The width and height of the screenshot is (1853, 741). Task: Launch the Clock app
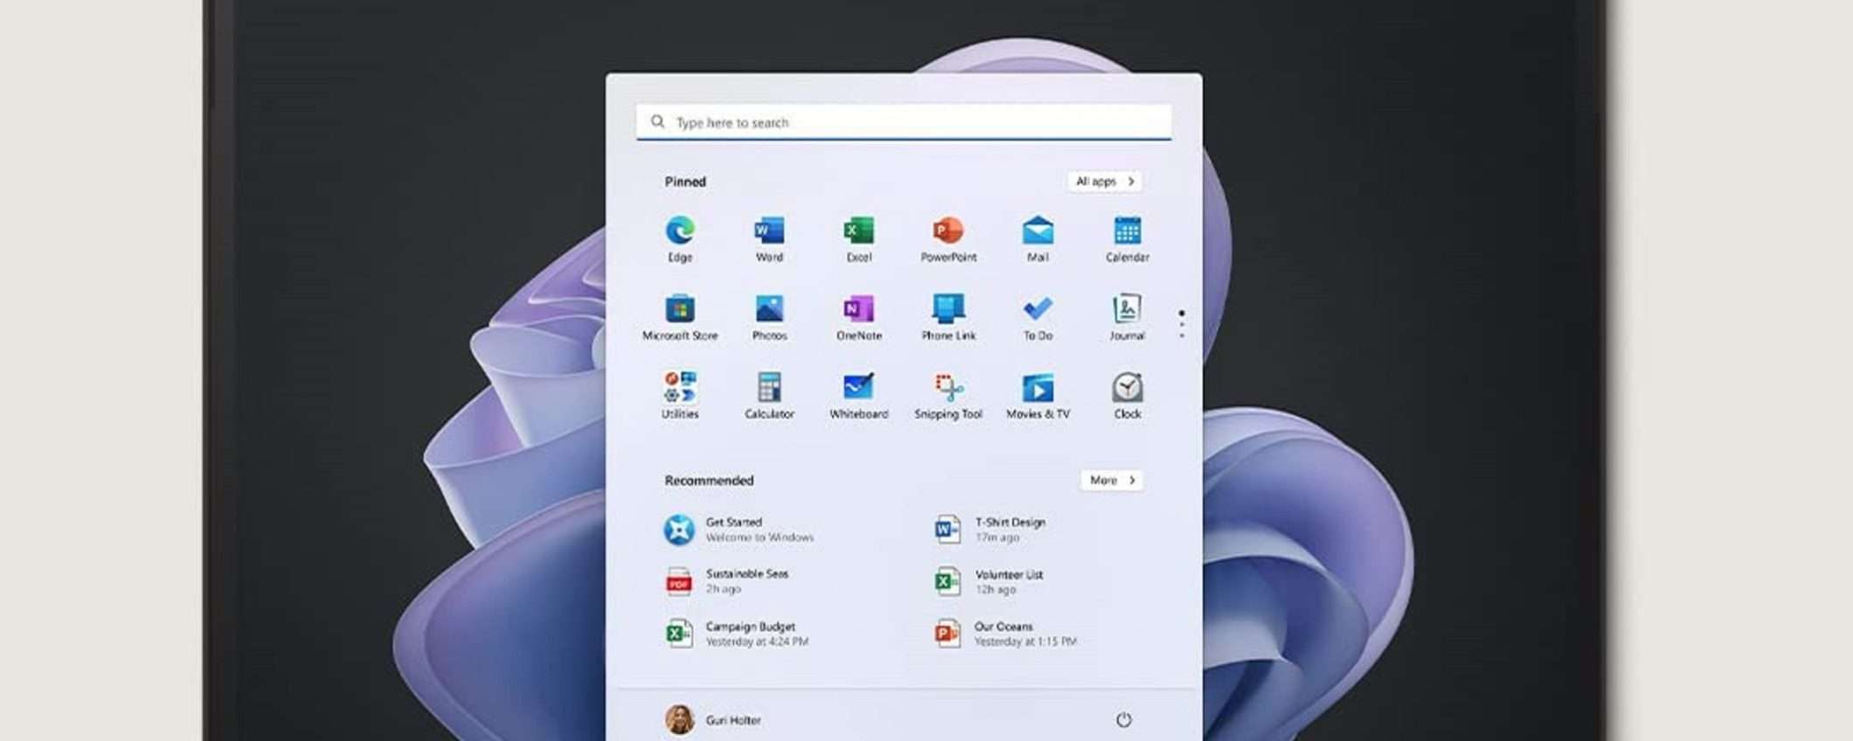pyautogui.click(x=1128, y=396)
